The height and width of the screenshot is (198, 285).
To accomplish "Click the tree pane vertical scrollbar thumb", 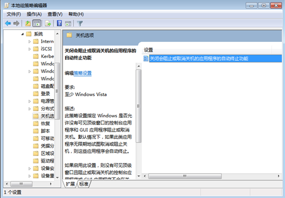I will pos(57,91).
